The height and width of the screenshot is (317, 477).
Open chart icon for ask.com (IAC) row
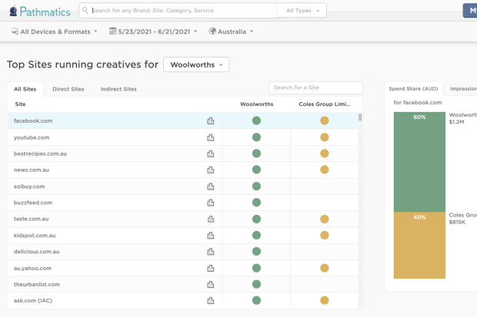tap(211, 301)
